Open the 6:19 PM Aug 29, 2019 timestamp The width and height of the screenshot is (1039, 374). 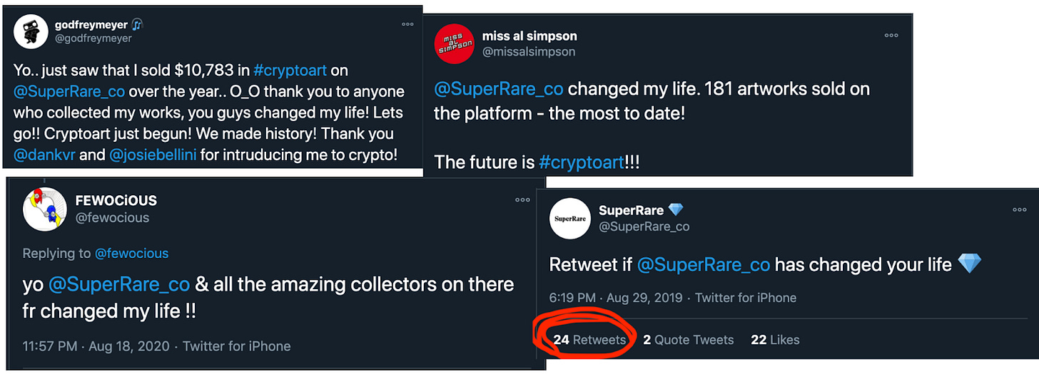pyautogui.click(x=616, y=298)
